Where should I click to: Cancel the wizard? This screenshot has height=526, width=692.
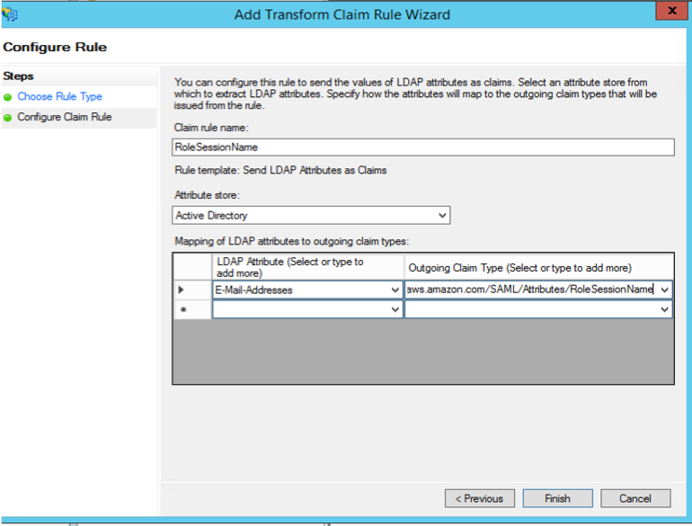(x=635, y=499)
